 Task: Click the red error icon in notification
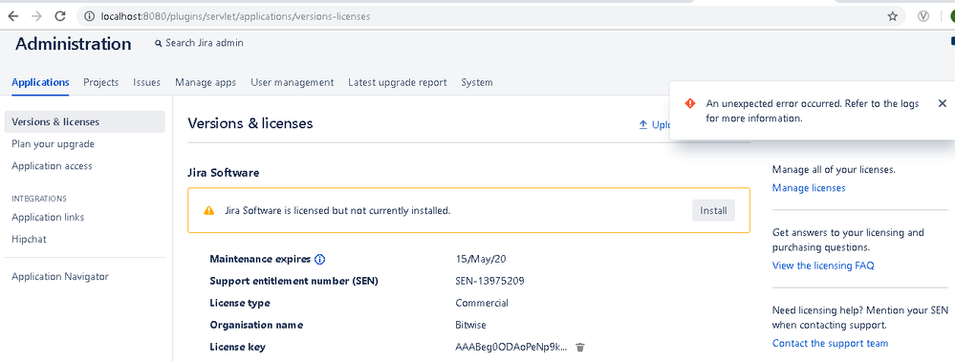[x=689, y=103]
